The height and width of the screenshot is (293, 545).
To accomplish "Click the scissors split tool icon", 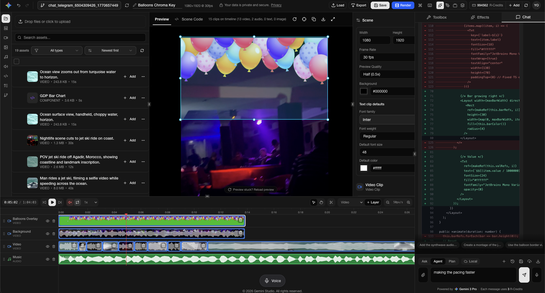I will (x=331, y=202).
